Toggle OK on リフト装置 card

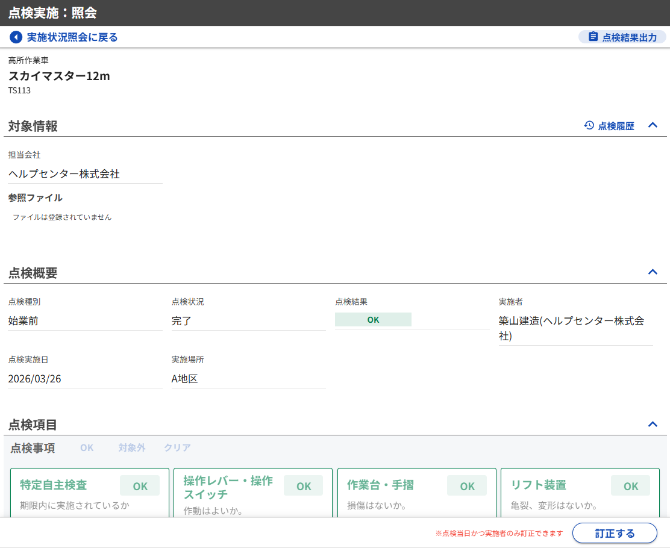point(630,486)
